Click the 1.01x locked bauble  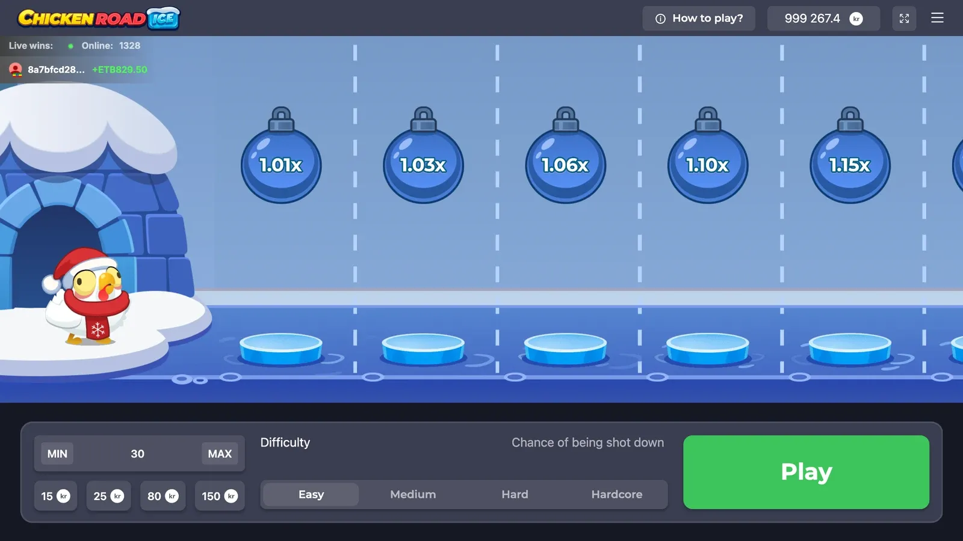tap(281, 155)
